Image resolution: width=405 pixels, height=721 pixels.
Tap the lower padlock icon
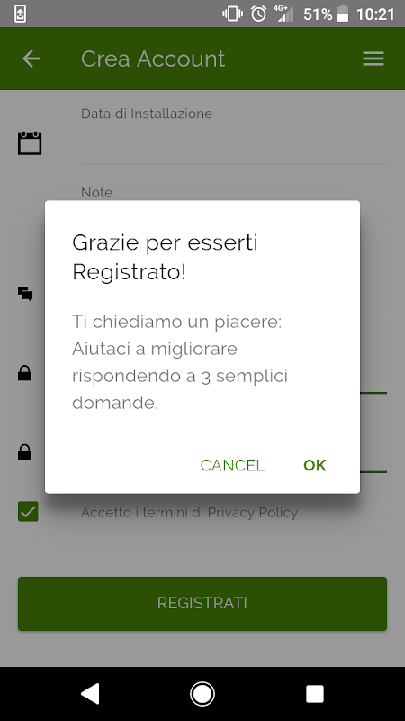[25, 452]
